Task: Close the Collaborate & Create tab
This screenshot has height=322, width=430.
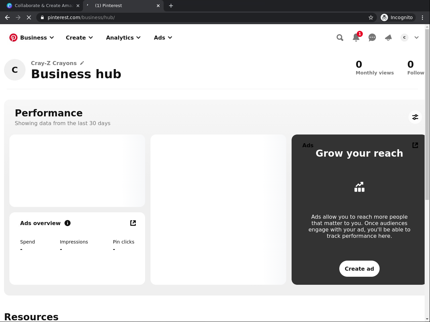Action: tap(78, 6)
